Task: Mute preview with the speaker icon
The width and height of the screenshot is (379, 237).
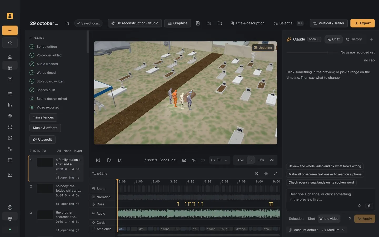Action: [193, 160]
